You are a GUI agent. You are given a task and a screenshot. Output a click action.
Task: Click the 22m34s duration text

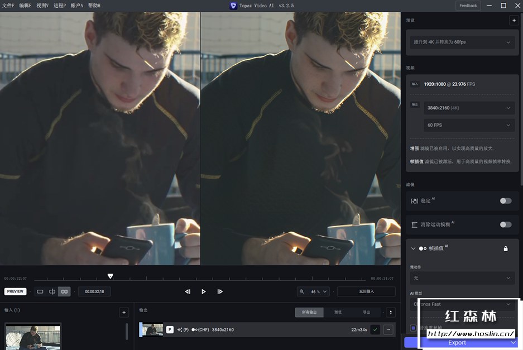[359, 330]
